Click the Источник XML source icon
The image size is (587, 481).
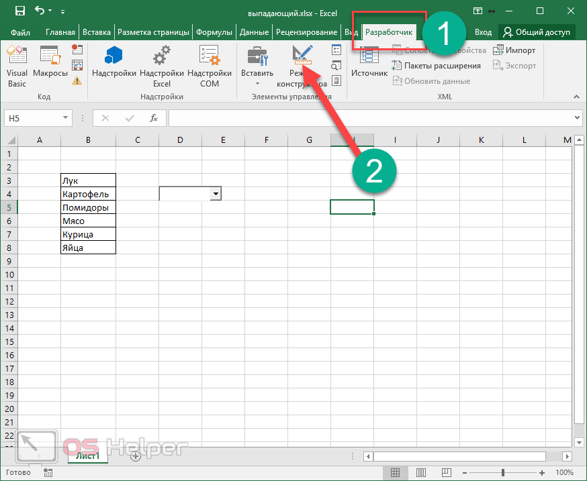[x=369, y=66]
